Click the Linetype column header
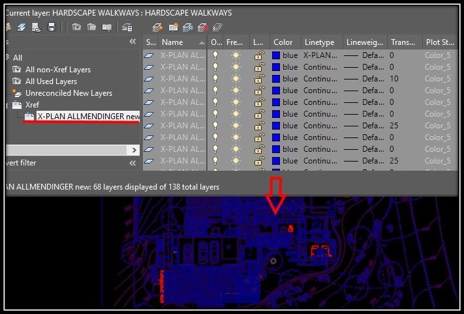Image resolution: width=464 pixels, height=314 pixels. click(322, 42)
